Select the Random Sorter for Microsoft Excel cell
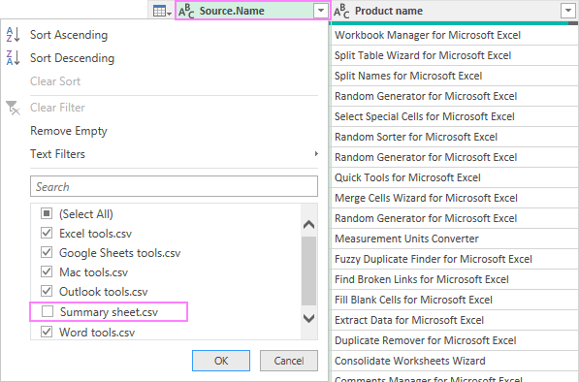The width and height of the screenshot is (579, 382). (454, 137)
